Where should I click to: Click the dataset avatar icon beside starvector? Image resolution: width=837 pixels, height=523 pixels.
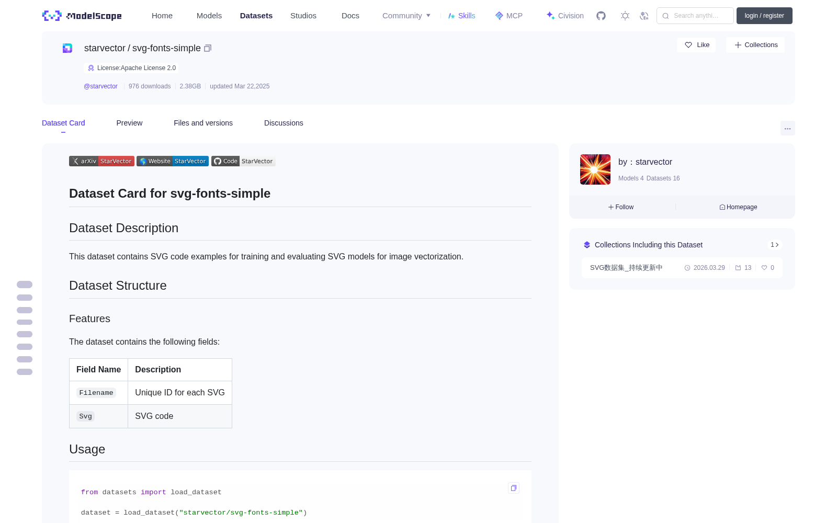pos(67,48)
